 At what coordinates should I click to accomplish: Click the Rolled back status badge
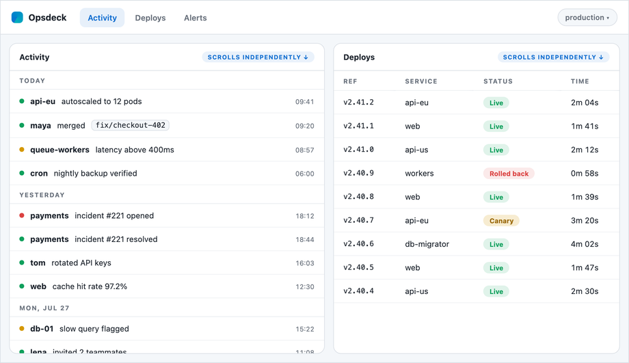point(509,173)
